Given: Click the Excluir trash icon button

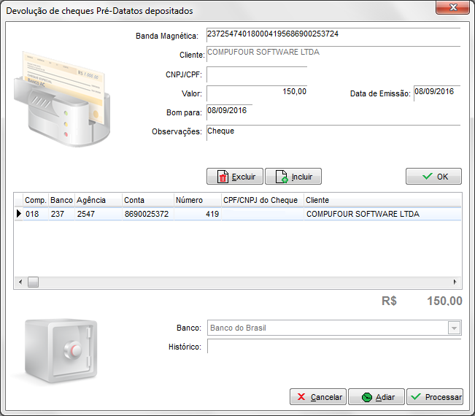Looking at the screenshot, I should click(235, 177).
